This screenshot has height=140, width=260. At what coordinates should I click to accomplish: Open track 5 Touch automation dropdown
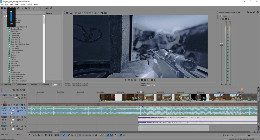point(26,129)
